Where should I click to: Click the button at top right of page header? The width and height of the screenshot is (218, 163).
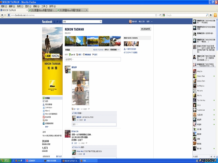pos(146,29)
